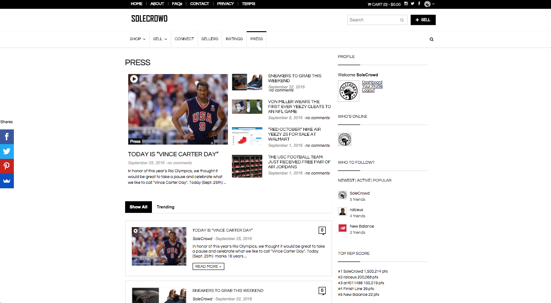This screenshot has width=551, height=303.
Task: Open the Red October Nike Air Yeezy article
Action: [x=294, y=134]
